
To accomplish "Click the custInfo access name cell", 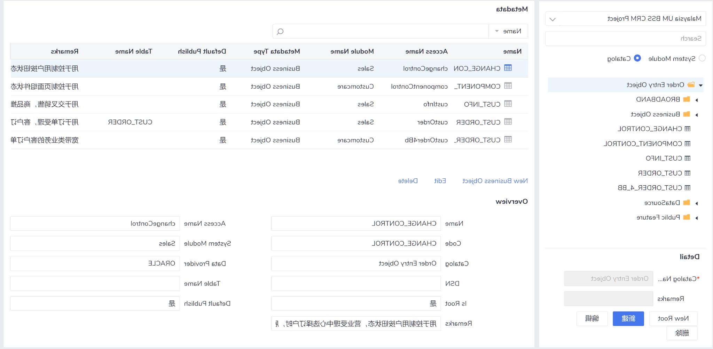I will coord(436,104).
